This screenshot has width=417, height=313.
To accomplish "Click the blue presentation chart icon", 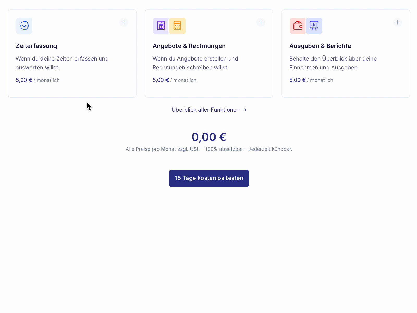I will (x=314, y=26).
